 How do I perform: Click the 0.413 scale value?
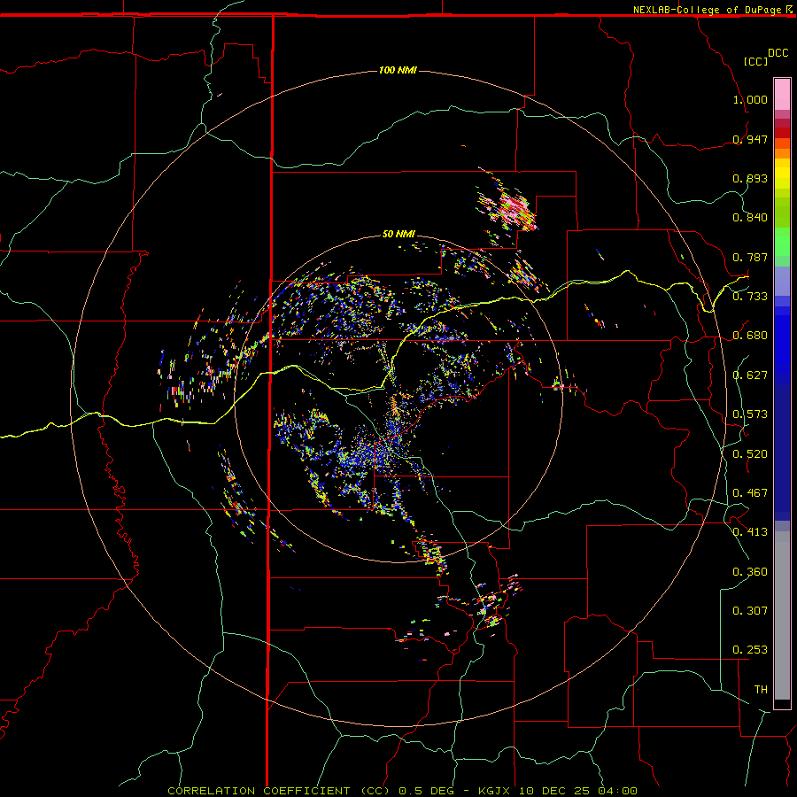point(750,532)
